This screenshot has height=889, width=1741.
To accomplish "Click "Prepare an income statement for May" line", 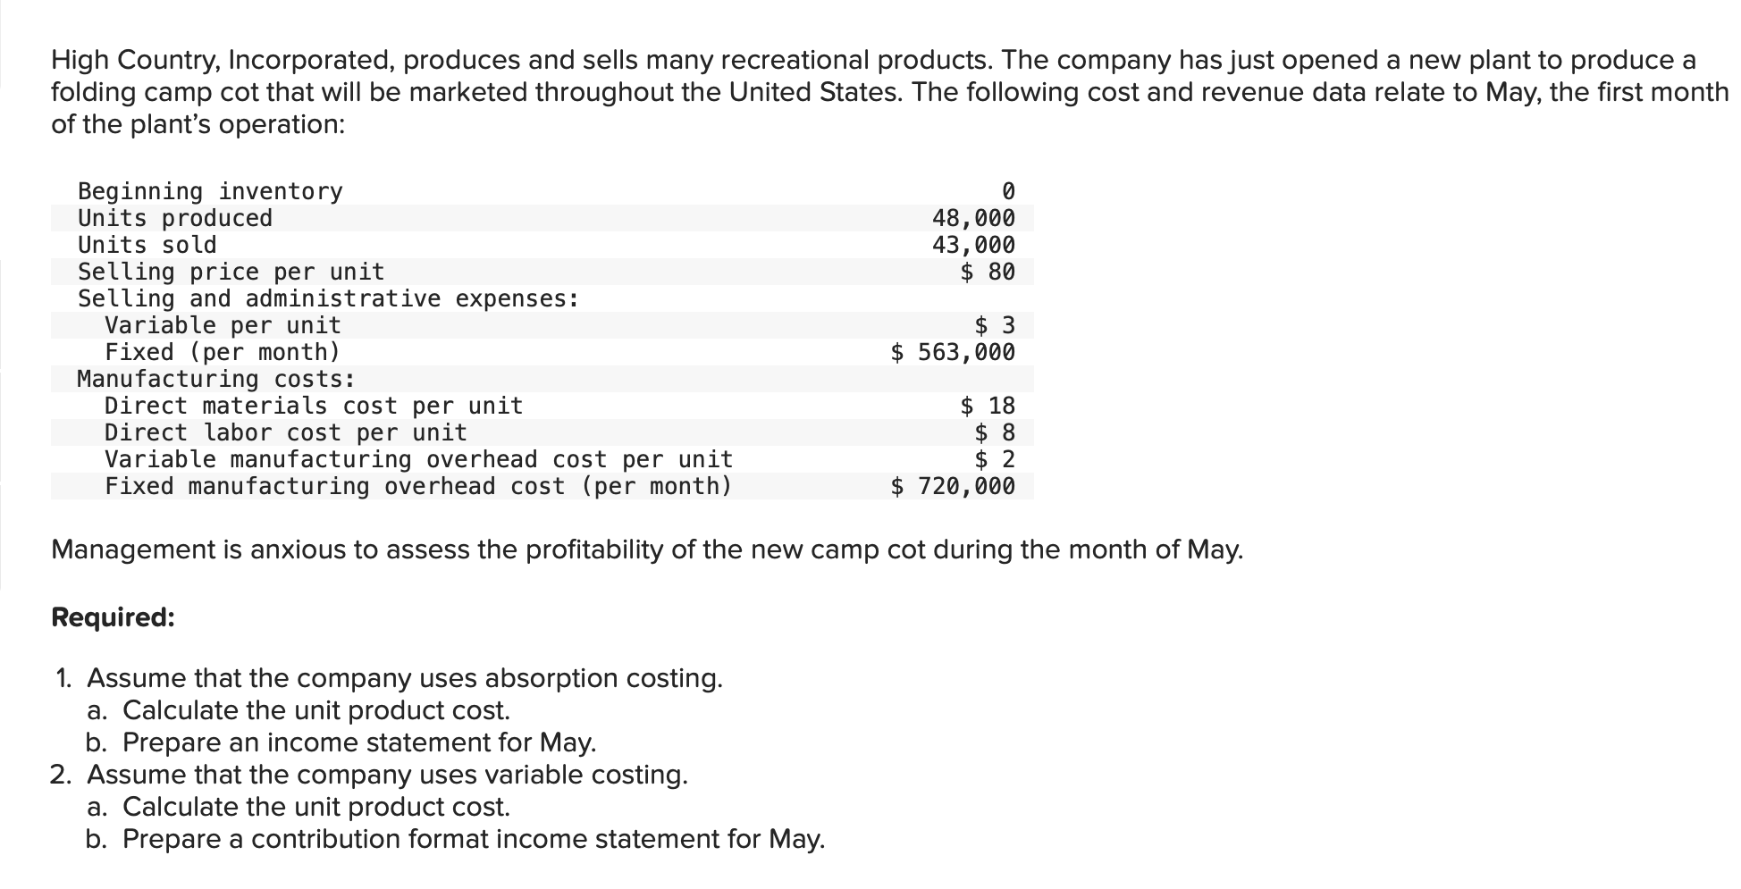I will 358,742.
